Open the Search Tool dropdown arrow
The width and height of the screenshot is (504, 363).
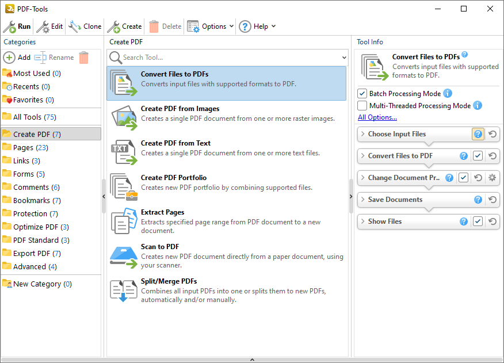point(344,58)
